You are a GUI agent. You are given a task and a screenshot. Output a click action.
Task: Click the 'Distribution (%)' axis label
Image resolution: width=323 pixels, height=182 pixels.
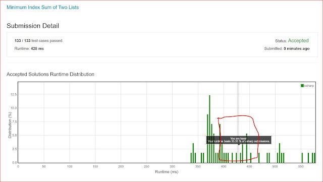10,125
